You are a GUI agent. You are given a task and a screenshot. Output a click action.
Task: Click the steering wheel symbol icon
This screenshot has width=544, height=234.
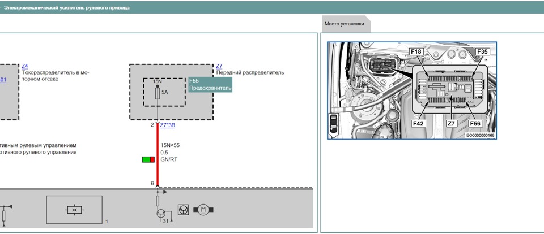pyautogui.click(x=183, y=210)
